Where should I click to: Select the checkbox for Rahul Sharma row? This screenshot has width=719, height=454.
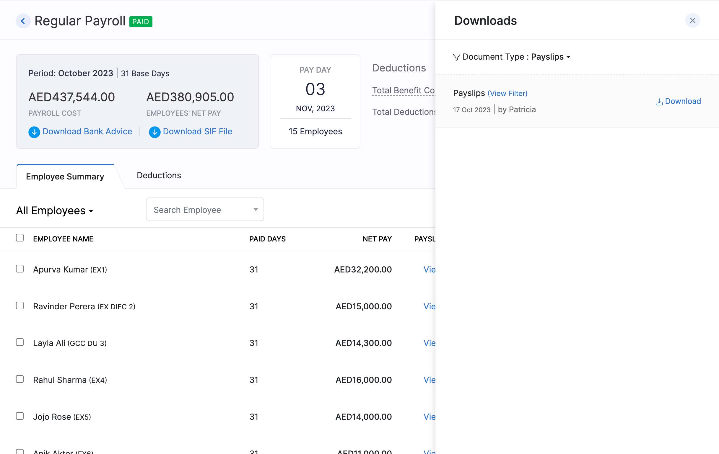pos(20,379)
